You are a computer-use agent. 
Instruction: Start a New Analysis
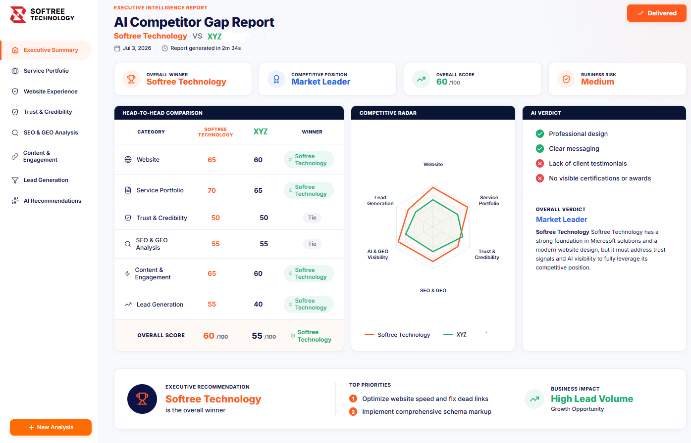(x=51, y=427)
